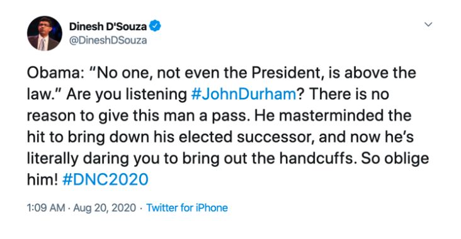Open the #JohnDurham hashtag

pos(244,94)
